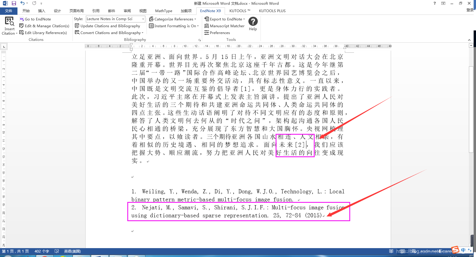Image resolution: width=476 pixels, height=257 pixels.
Task: Click the vertical scrollbar thumb
Action: (x=471, y=110)
